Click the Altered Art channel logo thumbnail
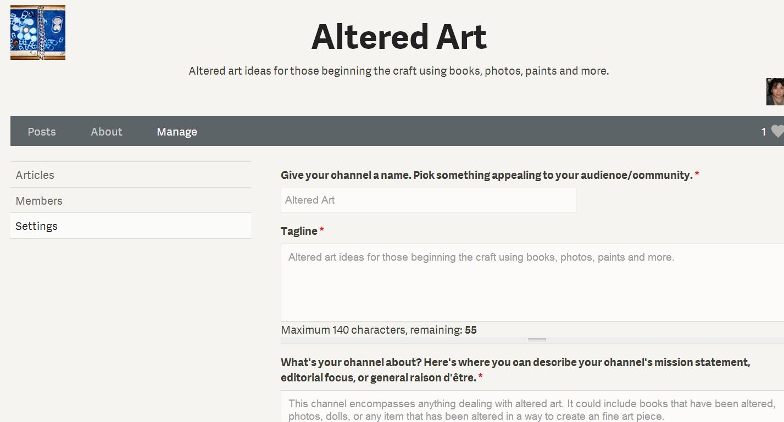 tap(38, 32)
